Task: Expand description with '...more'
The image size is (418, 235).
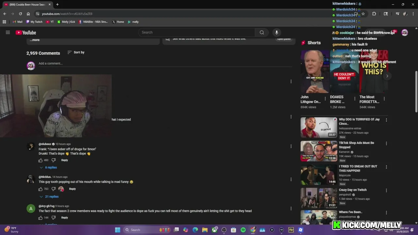Action: [x=35, y=40]
